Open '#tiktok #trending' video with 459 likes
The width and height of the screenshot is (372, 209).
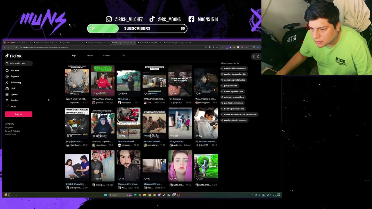(77, 166)
